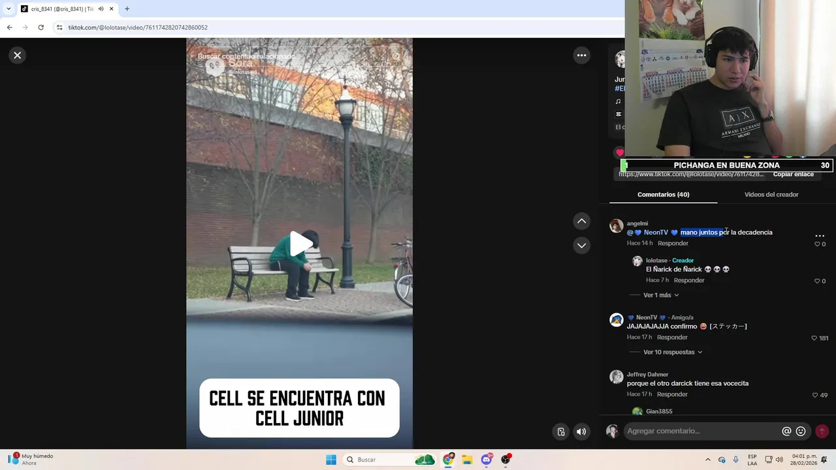Image resolution: width=836 pixels, height=470 pixels.
Task: Open OBS Studio from the taskbar
Action: (x=506, y=460)
